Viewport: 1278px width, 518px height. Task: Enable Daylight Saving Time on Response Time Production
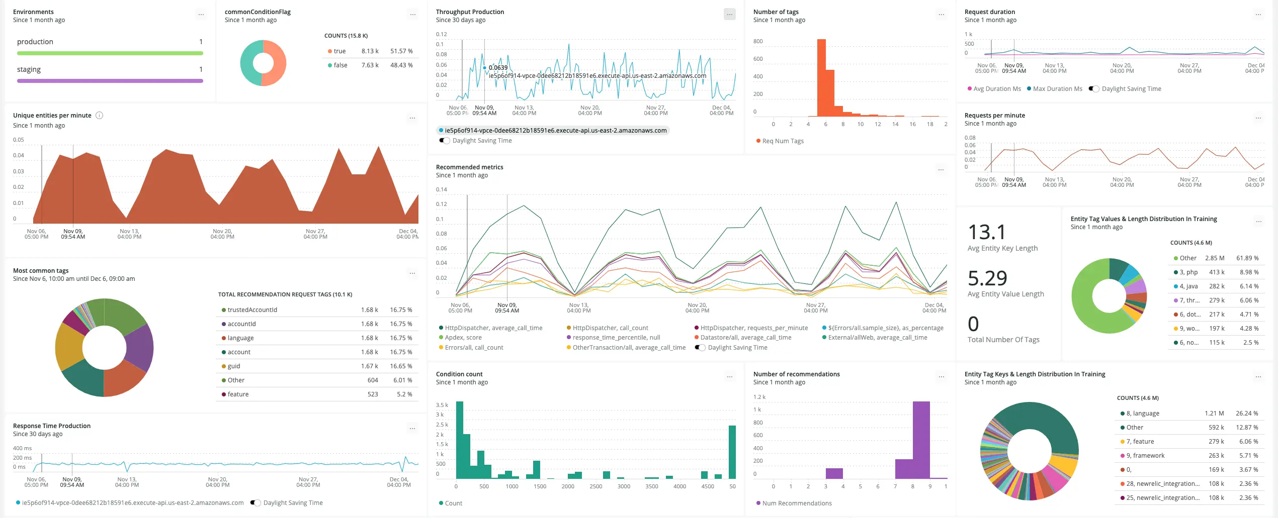pos(255,502)
